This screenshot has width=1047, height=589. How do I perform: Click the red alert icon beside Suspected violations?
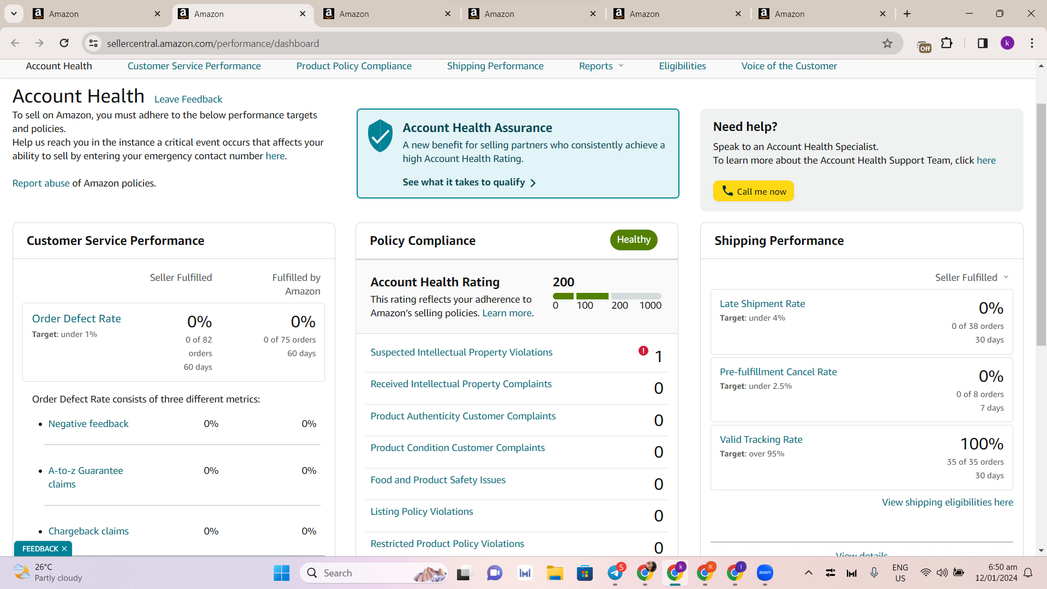tap(643, 351)
